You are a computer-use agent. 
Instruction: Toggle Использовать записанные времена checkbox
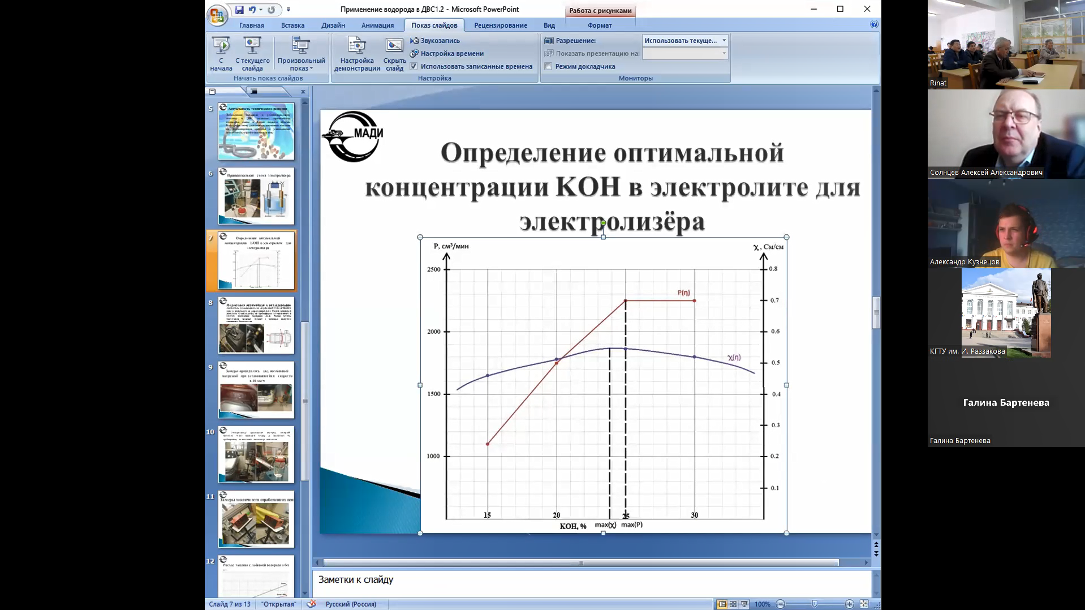[414, 66]
